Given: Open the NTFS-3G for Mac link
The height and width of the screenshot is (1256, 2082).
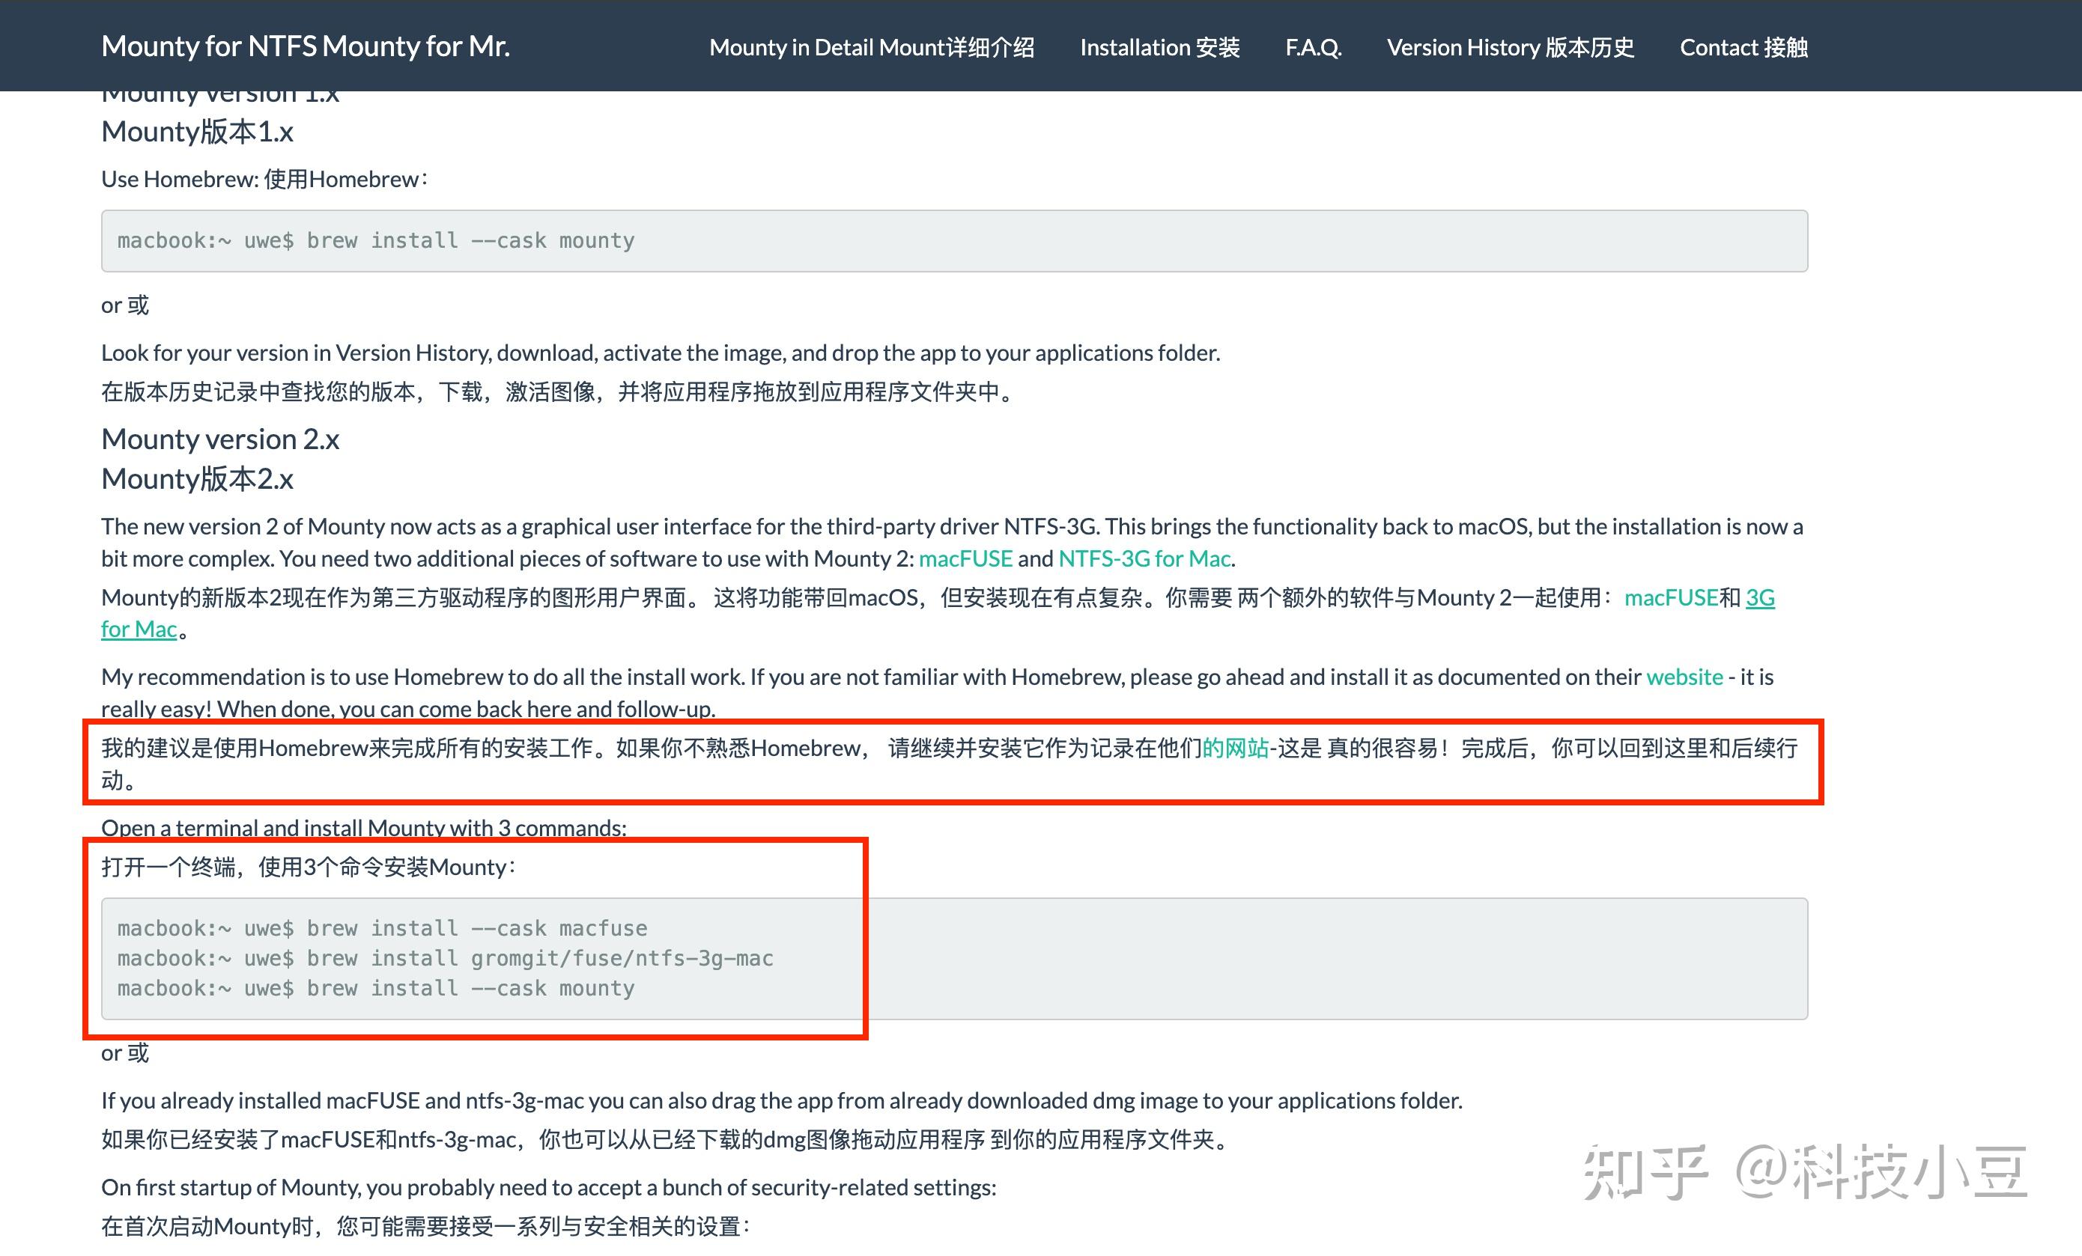Looking at the screenshot, I should [x=1144, y=558].
